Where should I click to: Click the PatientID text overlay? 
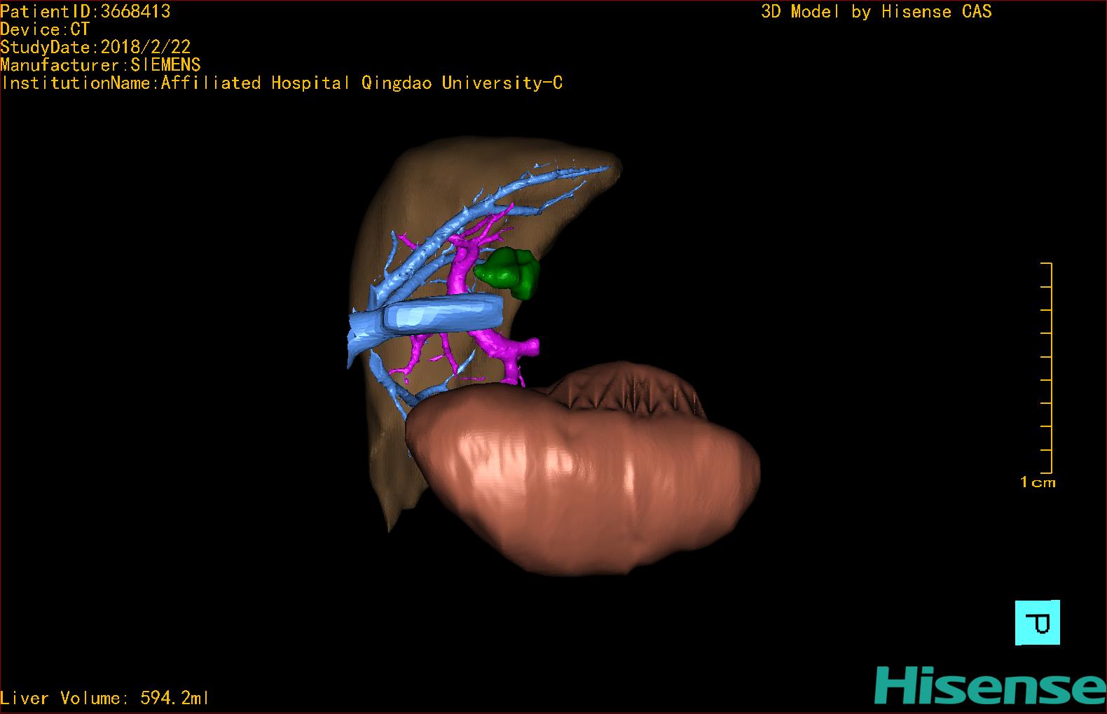pos(85,11)
